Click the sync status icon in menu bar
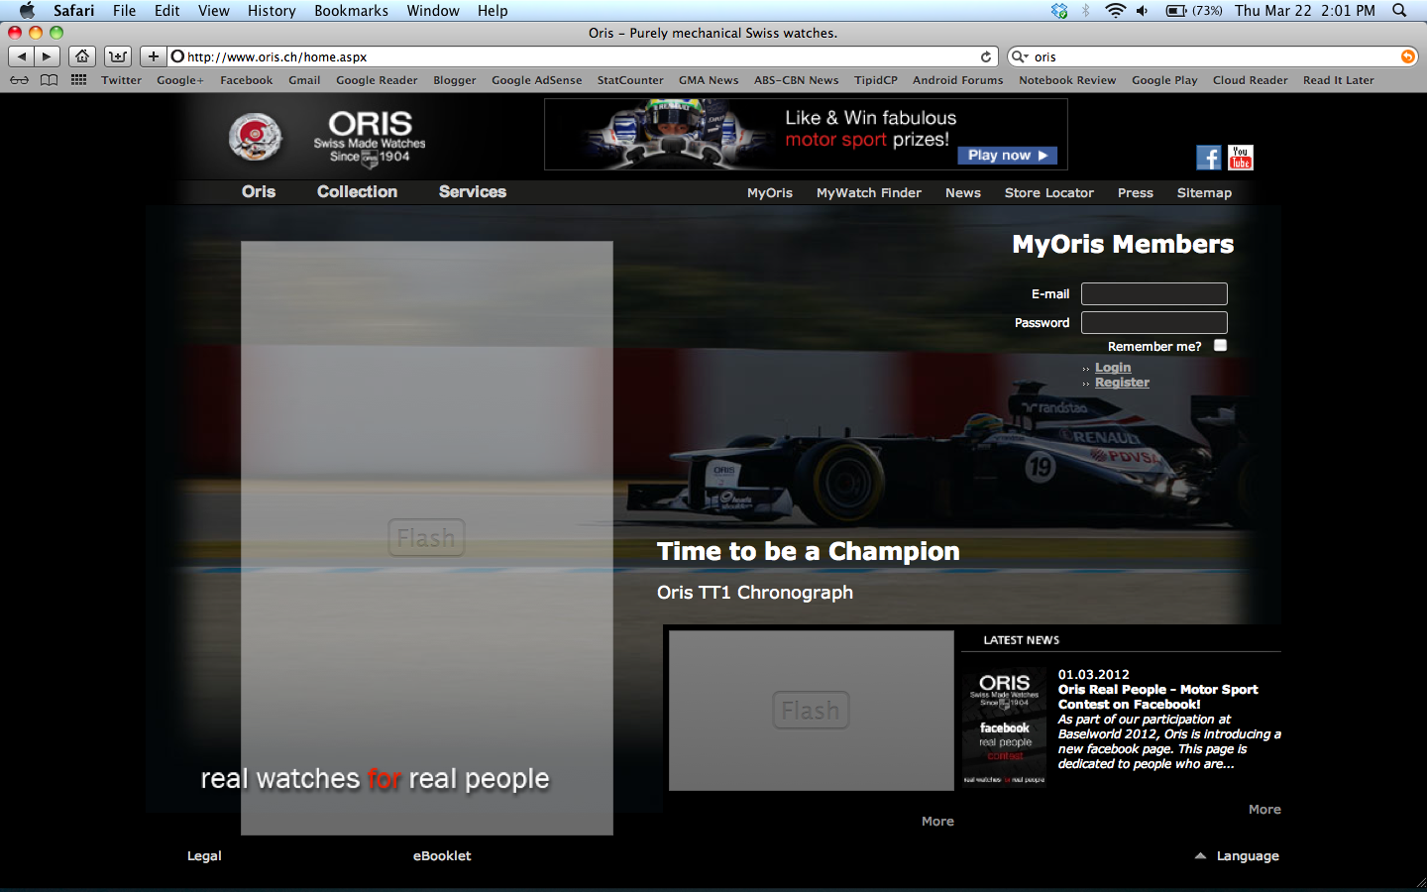 click(x=1059, y=11)
